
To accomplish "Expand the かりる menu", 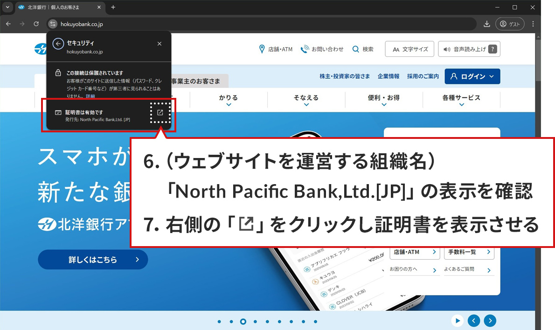I will pos(229,99).
